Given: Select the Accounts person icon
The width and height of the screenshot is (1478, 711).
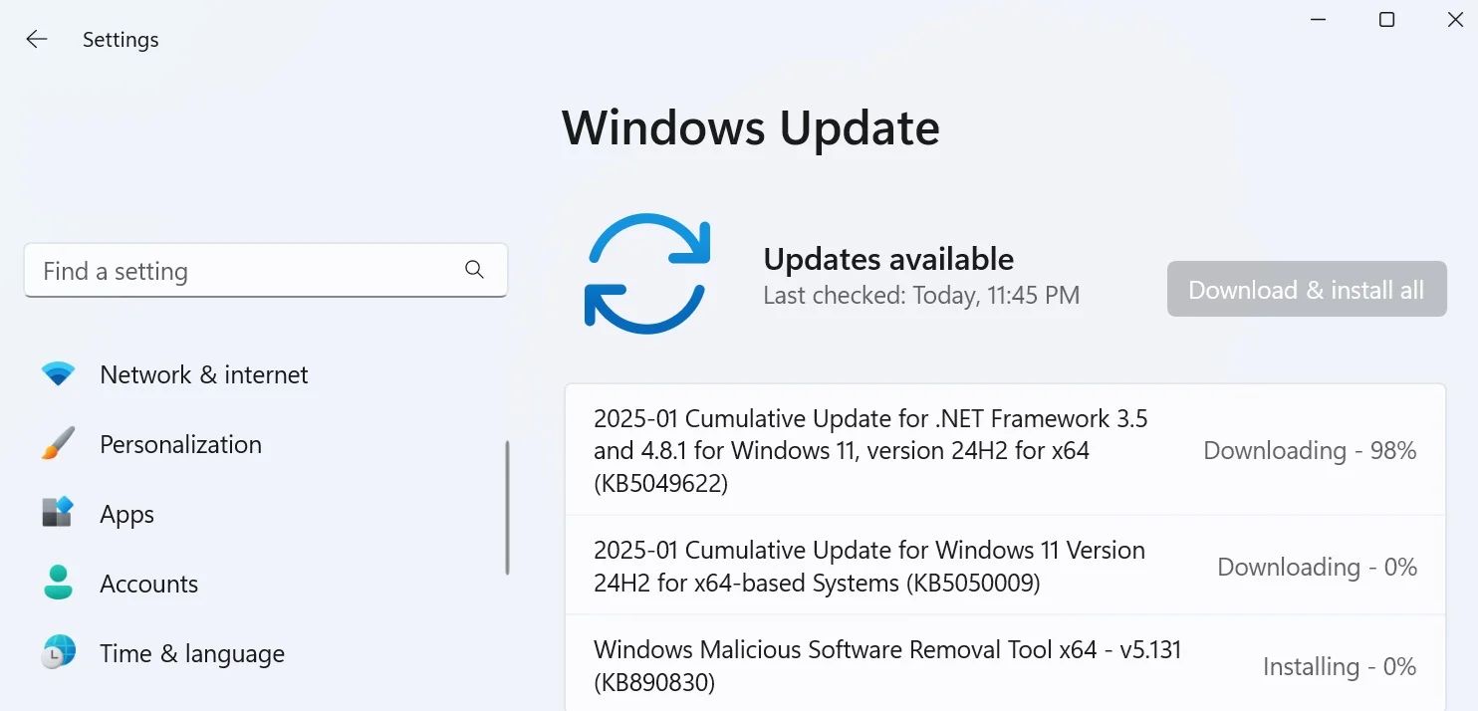Looking at the screenshot, I should 58,584.
